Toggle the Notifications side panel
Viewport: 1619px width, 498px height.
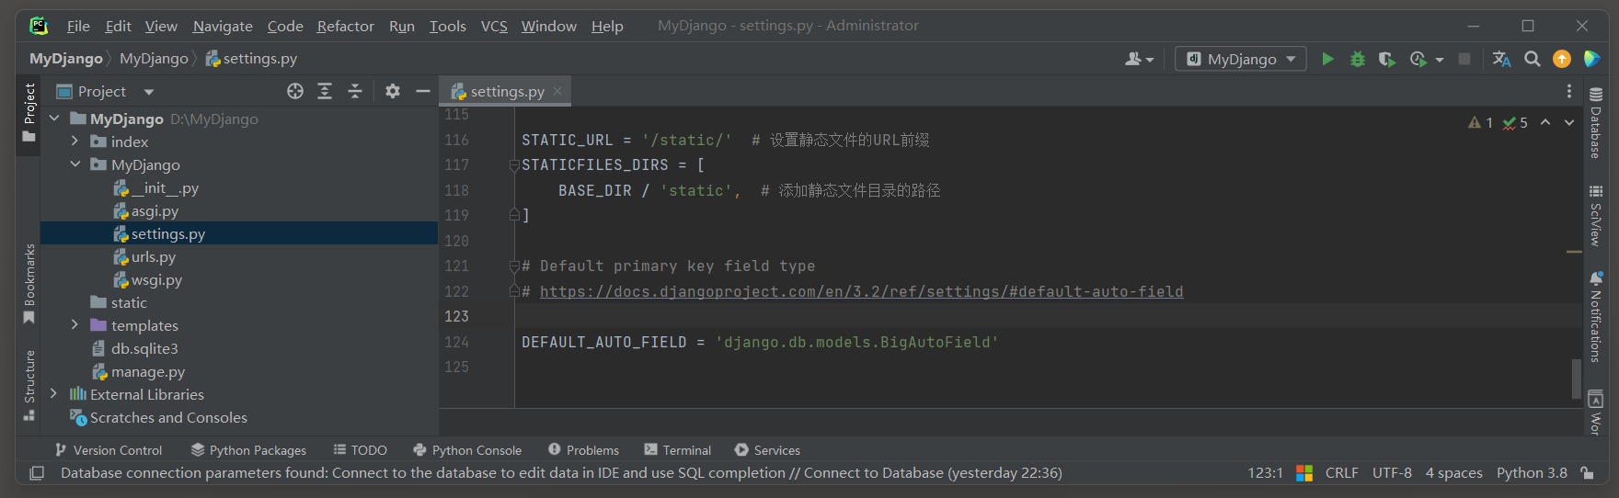(1596, 317)
